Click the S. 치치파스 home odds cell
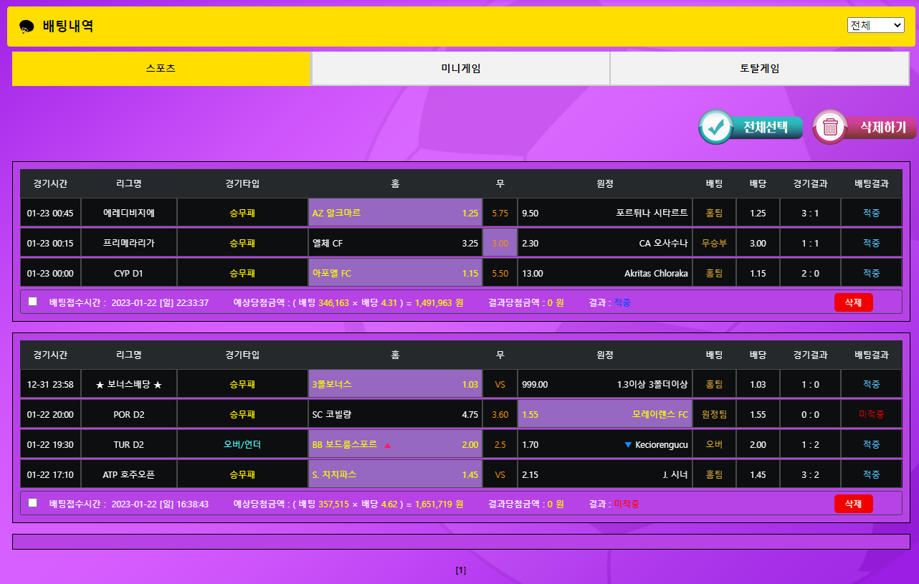Screen dimensions: 919x584 pyautogui.click(x=395, y=474)
